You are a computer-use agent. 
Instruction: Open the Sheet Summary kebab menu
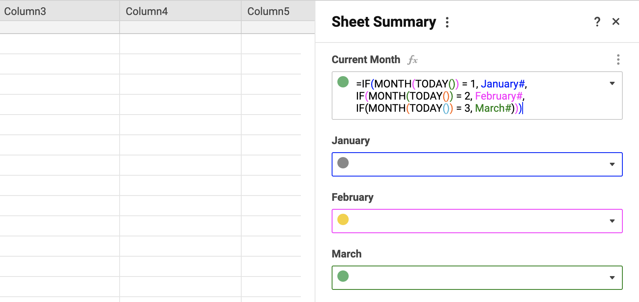coord(447,22)
